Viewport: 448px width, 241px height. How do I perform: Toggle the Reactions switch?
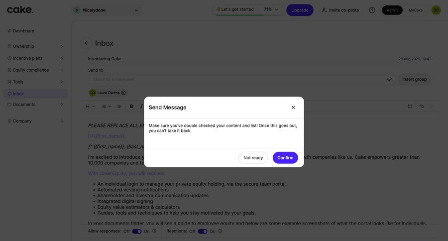coord(203,231)
